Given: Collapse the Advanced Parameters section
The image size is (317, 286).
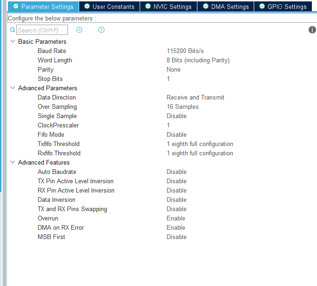Looking at the screenshot, I should coord(13,87).
